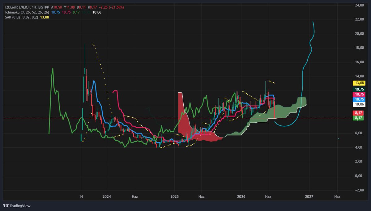Click the 6,00 price axis label
Image resolution: width=371 pixels, height=211 pixels.
click(x=359, y=133)
